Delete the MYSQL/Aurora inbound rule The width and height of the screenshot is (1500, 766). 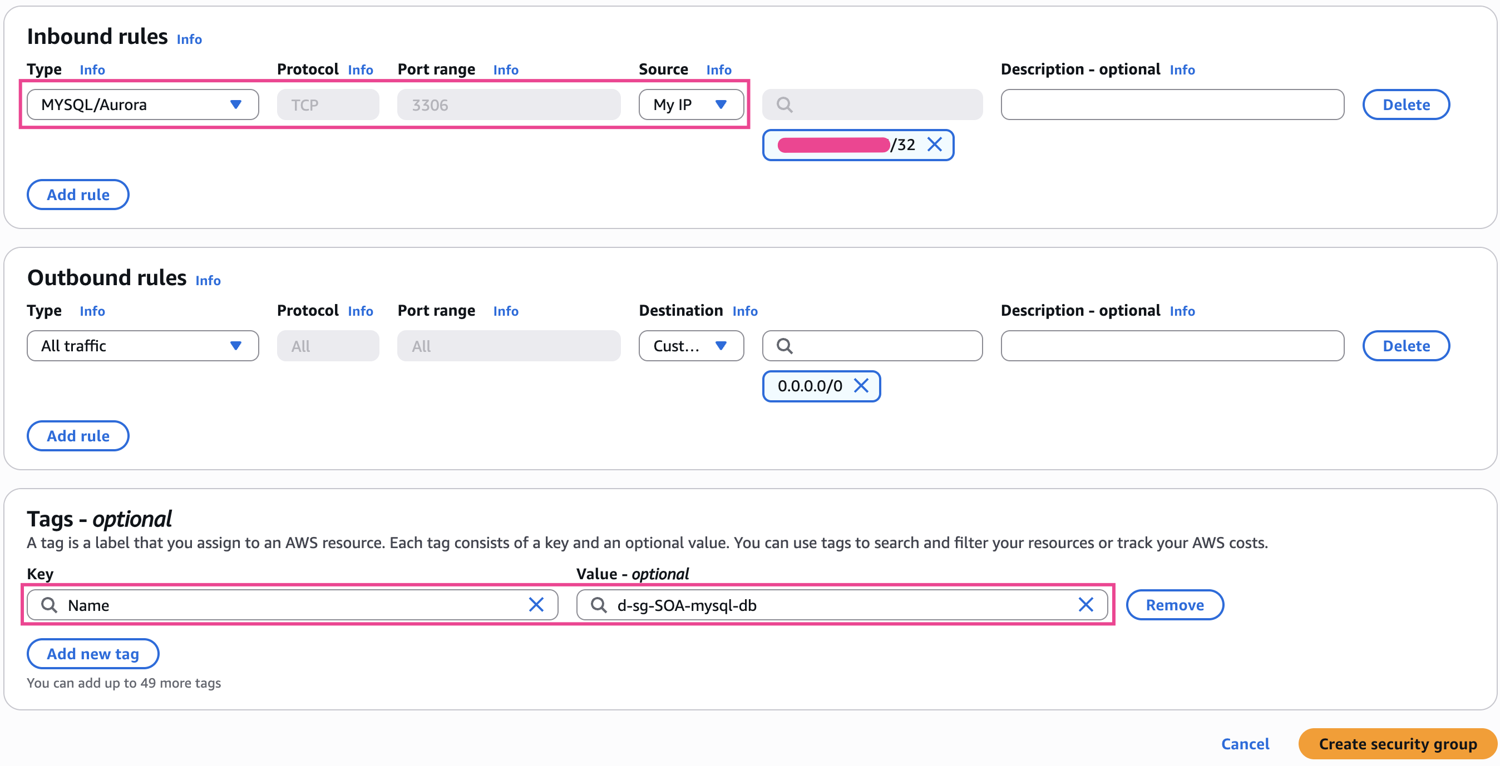[x=1405, y=105]
